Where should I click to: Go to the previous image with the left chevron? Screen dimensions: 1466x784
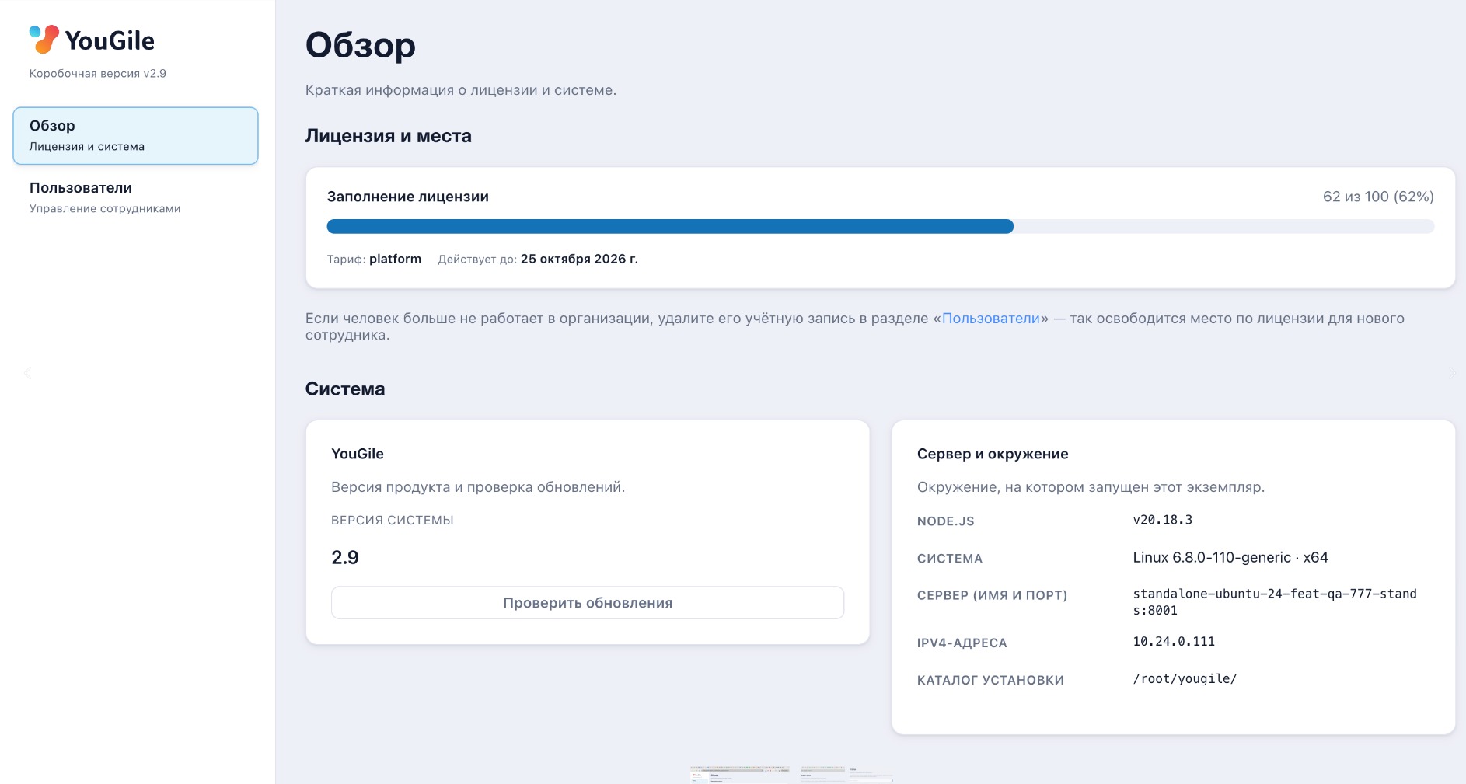(27, 373)
